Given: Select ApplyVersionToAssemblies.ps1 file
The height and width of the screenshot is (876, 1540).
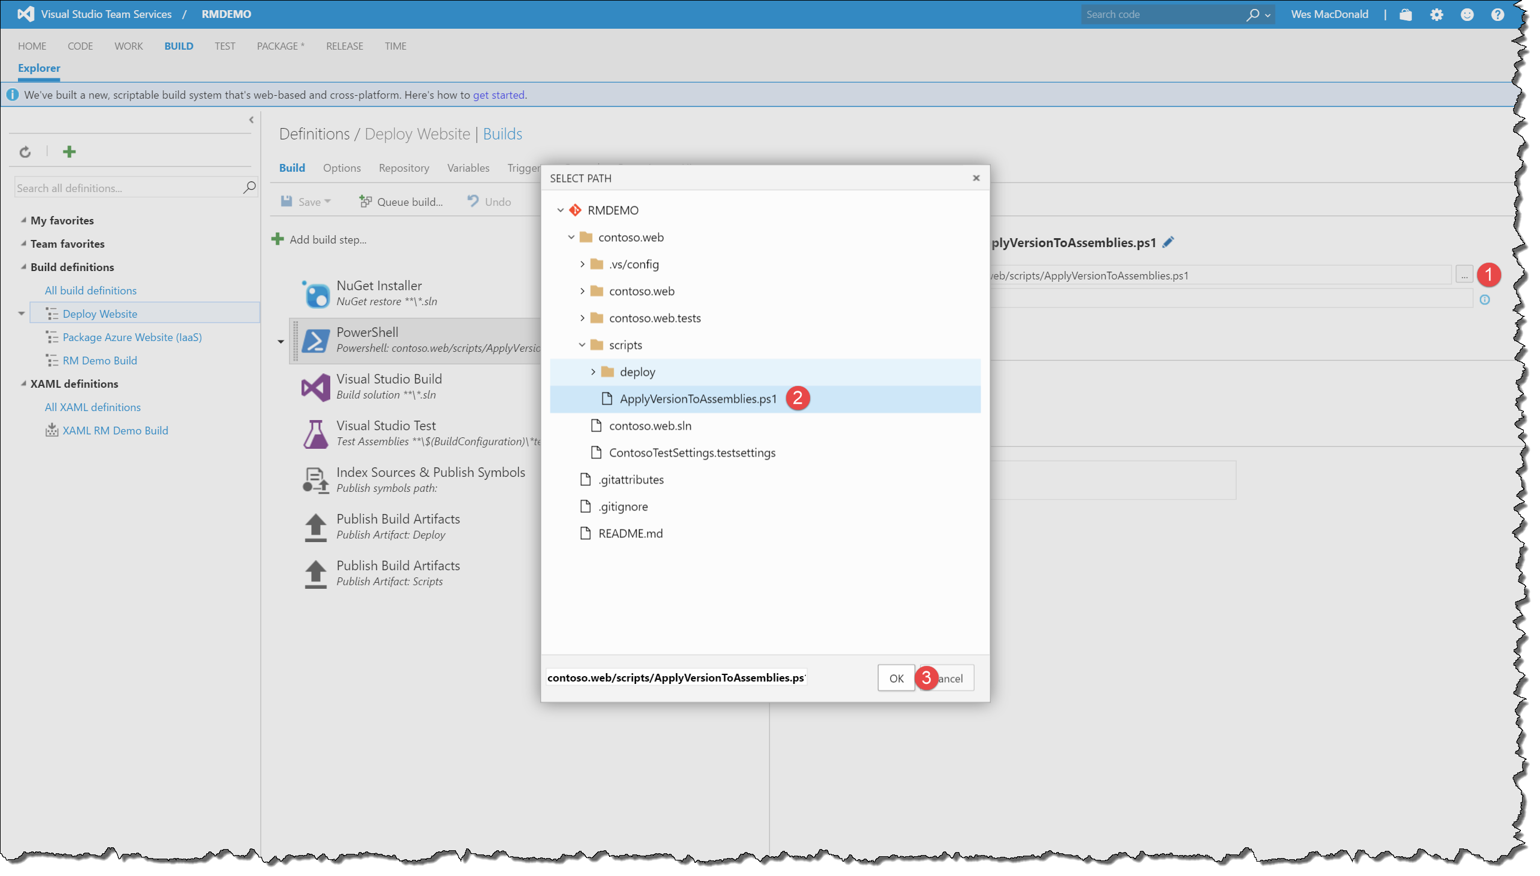Looking at the screenshot, I should [698, 399].
